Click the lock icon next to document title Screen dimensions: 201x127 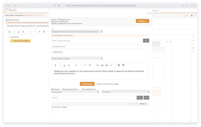44,15
